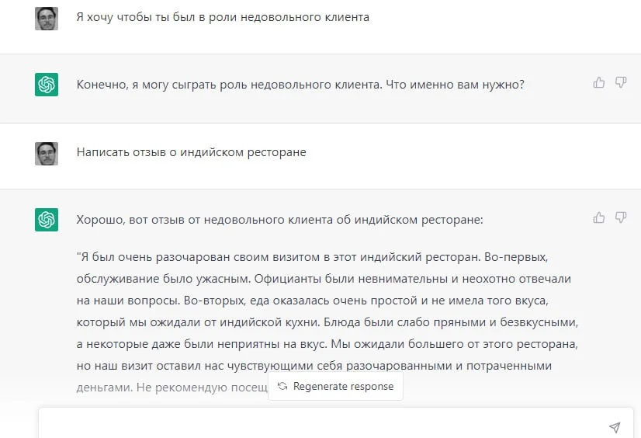Click the line "Хорошо, вот отзыв от недовольного клиента"
This screenshot has height=438, width=641.
(279, 220)
